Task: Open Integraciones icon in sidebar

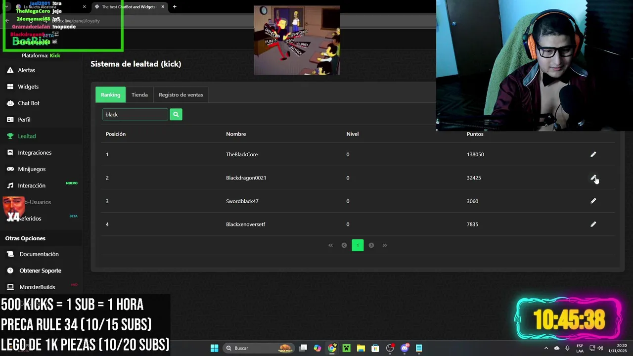Action: 10,152
